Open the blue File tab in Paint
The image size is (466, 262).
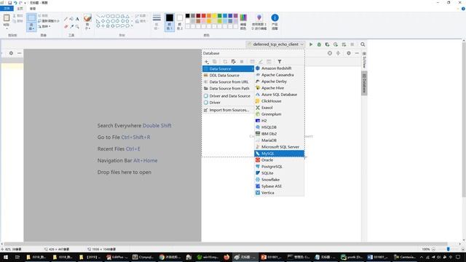[7, 9]
